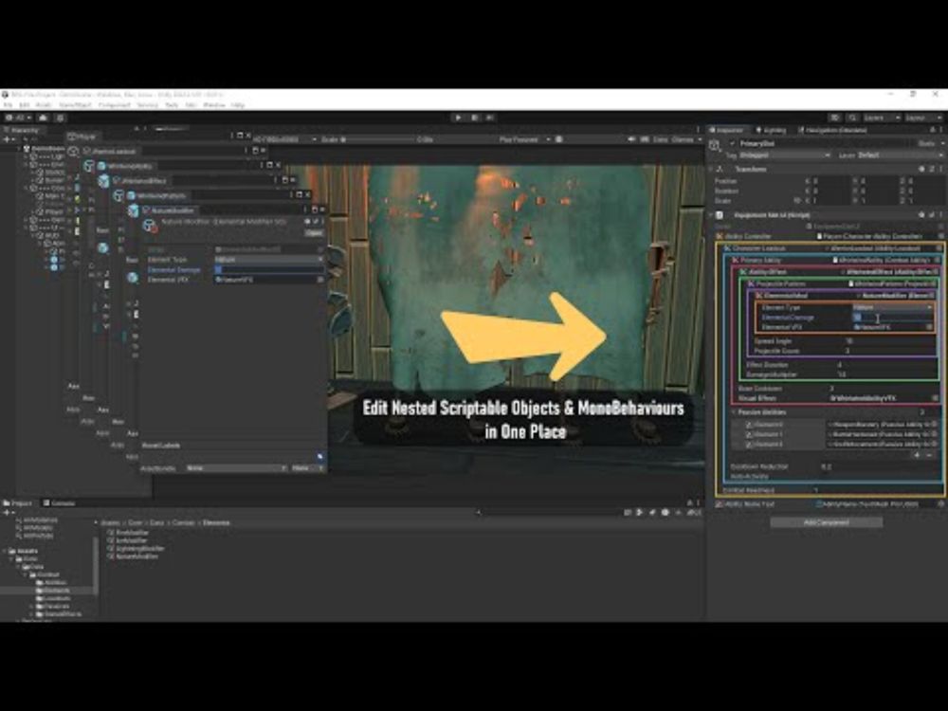The width and height of the screenshot is (948, 711).
Task: Click the GameObject name field in Inspector
Action: point(824,144)
